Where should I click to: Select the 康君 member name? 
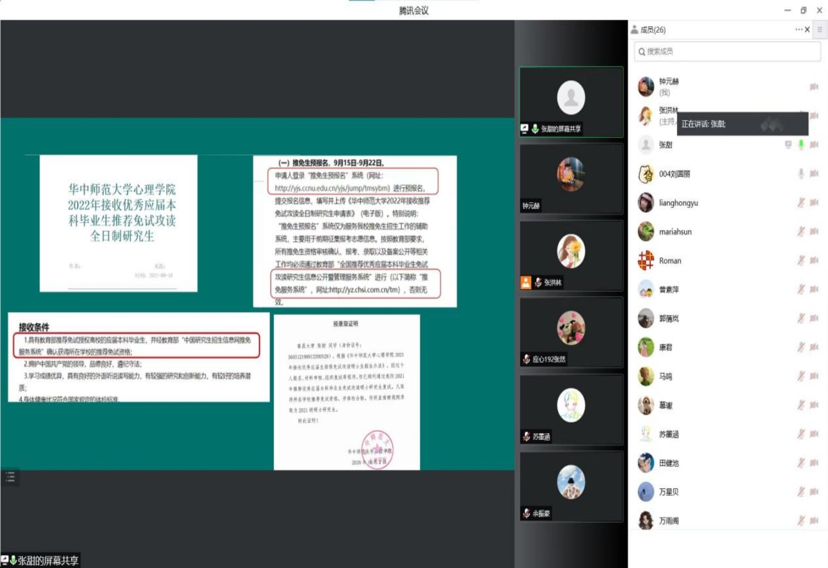(666, 348)
